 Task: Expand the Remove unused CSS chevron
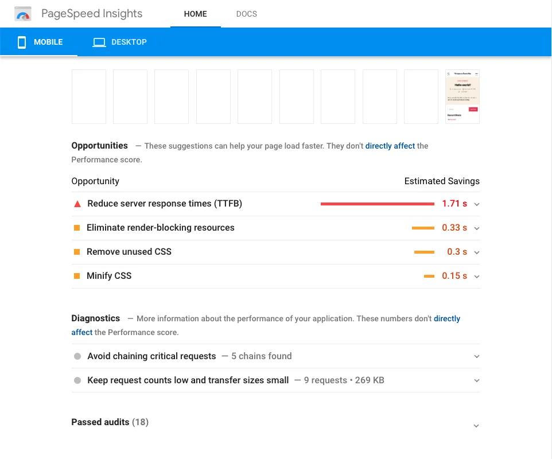(476, 252)
